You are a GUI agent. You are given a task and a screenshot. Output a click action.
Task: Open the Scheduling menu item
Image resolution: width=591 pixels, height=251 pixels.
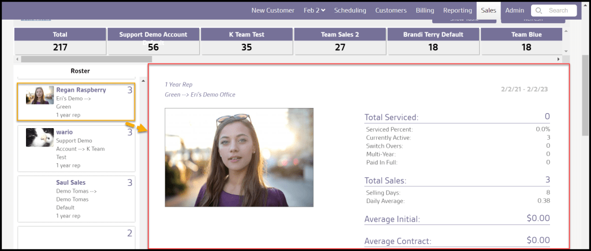click(350, 10)
